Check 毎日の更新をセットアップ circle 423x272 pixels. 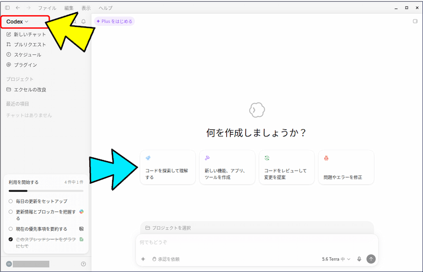tap(11, 201)
